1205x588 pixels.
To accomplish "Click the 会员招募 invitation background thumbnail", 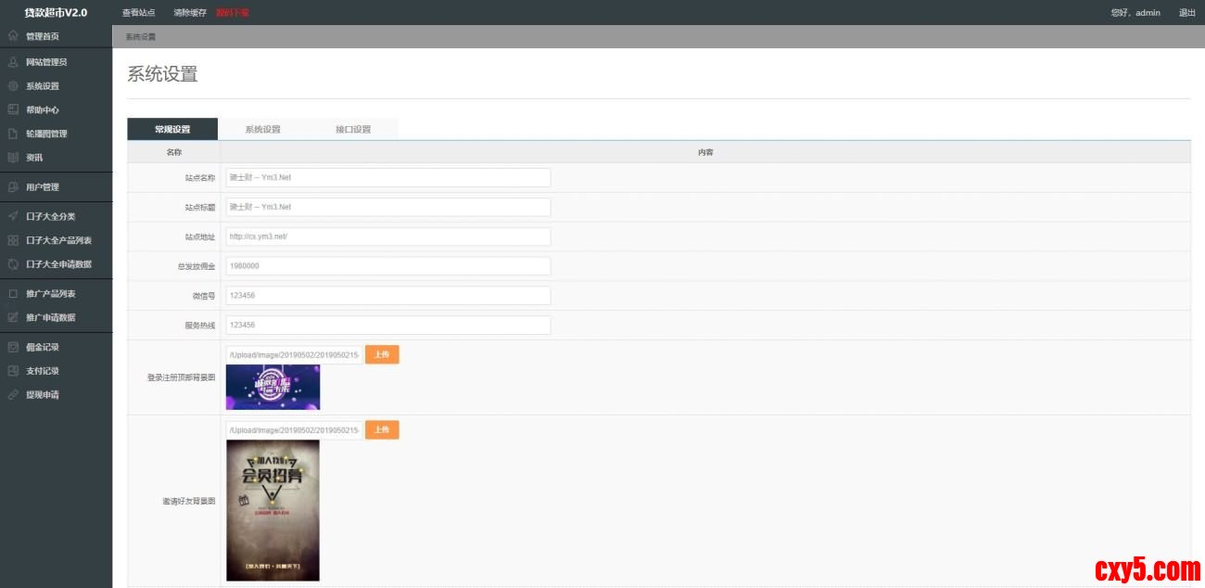I will [273, 510].
